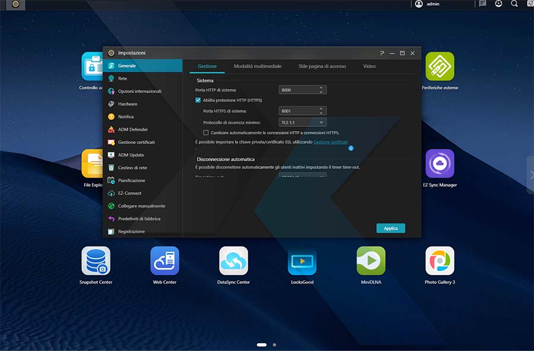This screenshot has height=351, width=534.
Task: Click the search magnifier in top bar
Action: point(514,4)
